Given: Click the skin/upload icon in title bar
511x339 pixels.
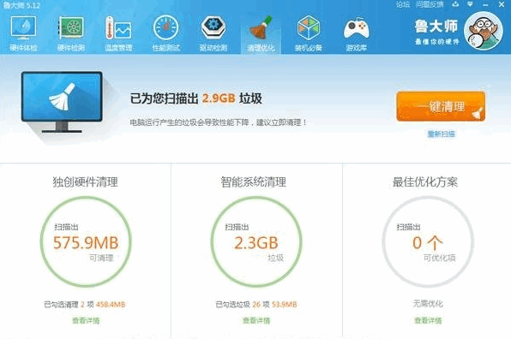Looking at the screenshot, I should [455, 4].
